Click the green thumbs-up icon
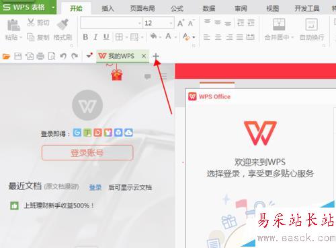Viewport: 336px width, 248px height. point(14,206)
